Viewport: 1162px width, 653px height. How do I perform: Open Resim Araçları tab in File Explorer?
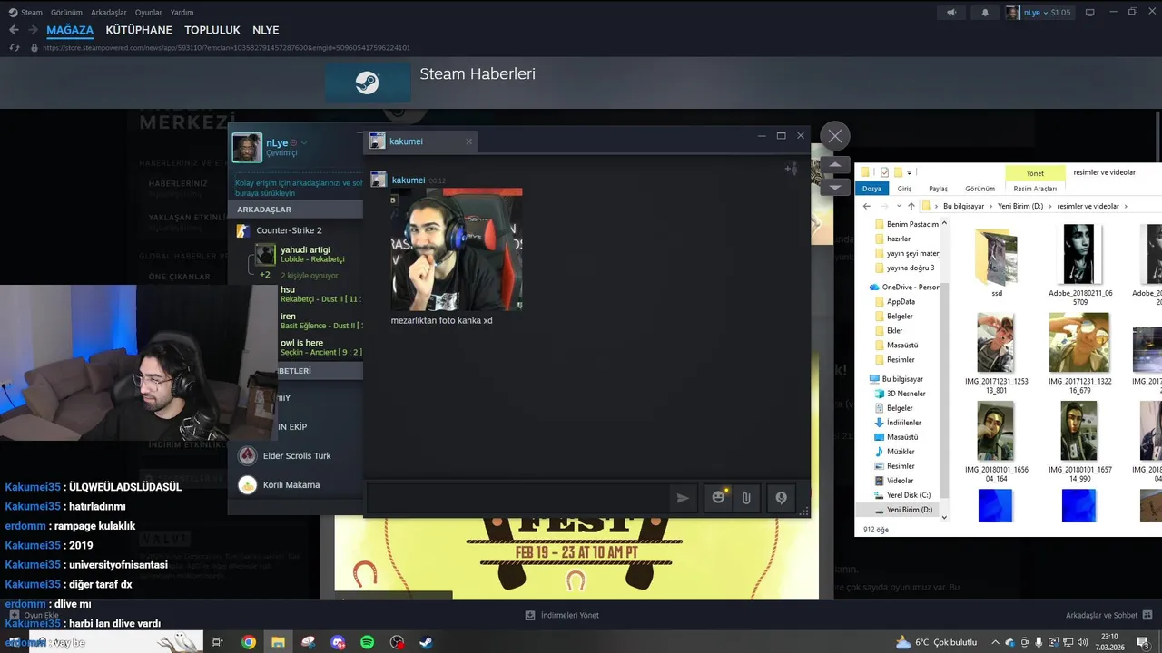pos(1035,189)
